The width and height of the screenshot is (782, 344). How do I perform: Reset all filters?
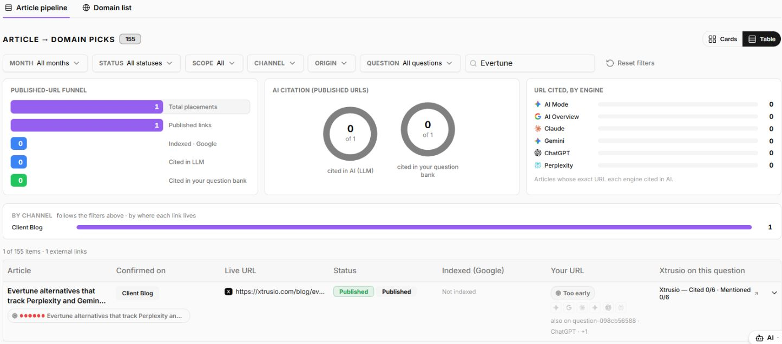(630, 63)
